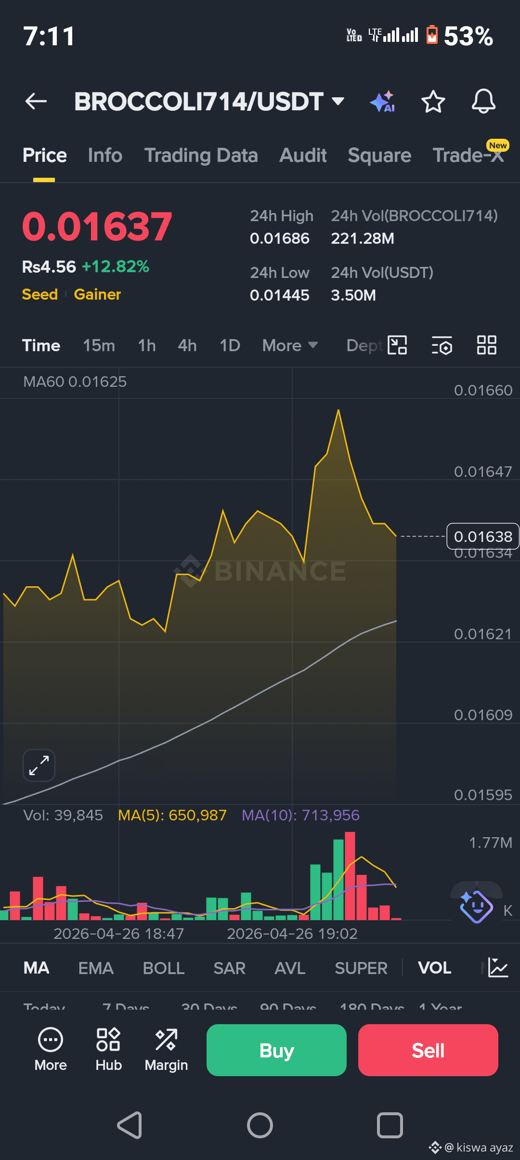The image size is (520, 1160).
Task: Open the indicator chart-line icon
Action: click(498, 967)
